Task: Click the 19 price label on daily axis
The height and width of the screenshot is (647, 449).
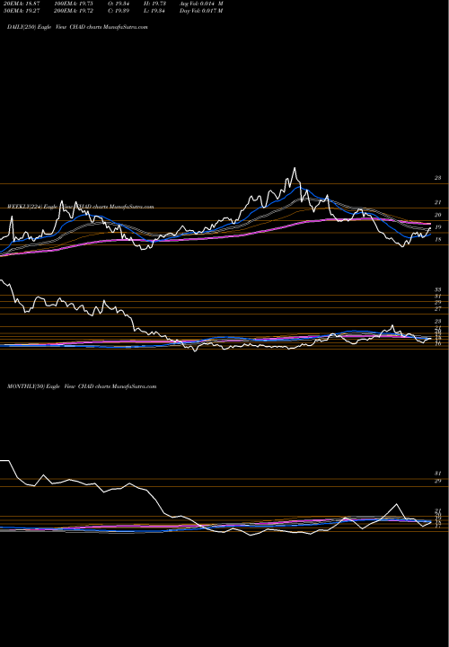Action: (437, 227)
